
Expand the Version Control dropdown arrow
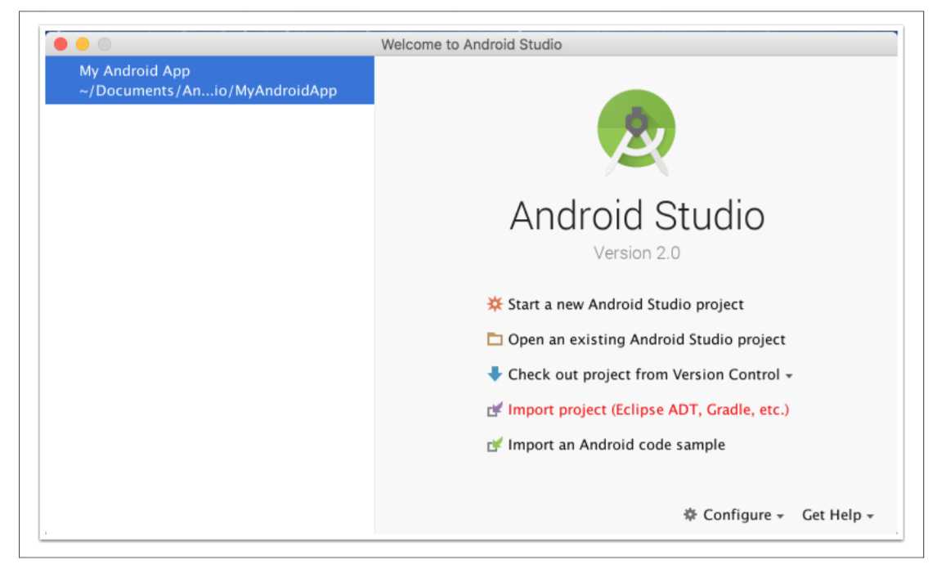(x=789, y=376)
